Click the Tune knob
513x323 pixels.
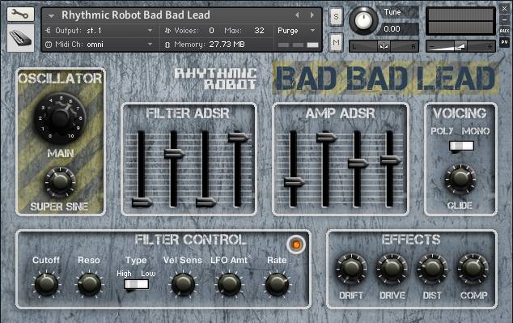363,20
